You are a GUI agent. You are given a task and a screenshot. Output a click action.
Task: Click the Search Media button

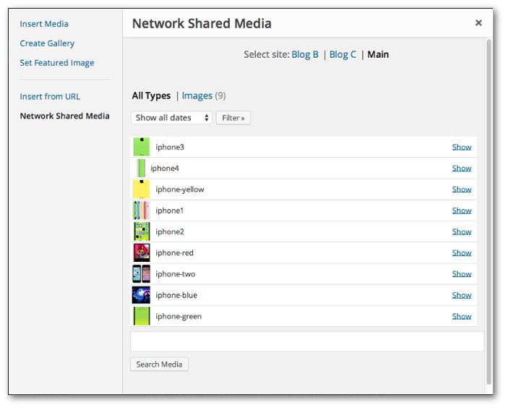(x=160, y=365)
